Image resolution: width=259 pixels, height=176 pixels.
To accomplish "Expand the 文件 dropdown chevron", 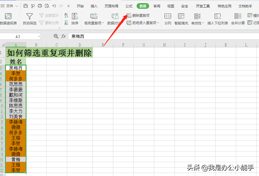I will point(17,6).
